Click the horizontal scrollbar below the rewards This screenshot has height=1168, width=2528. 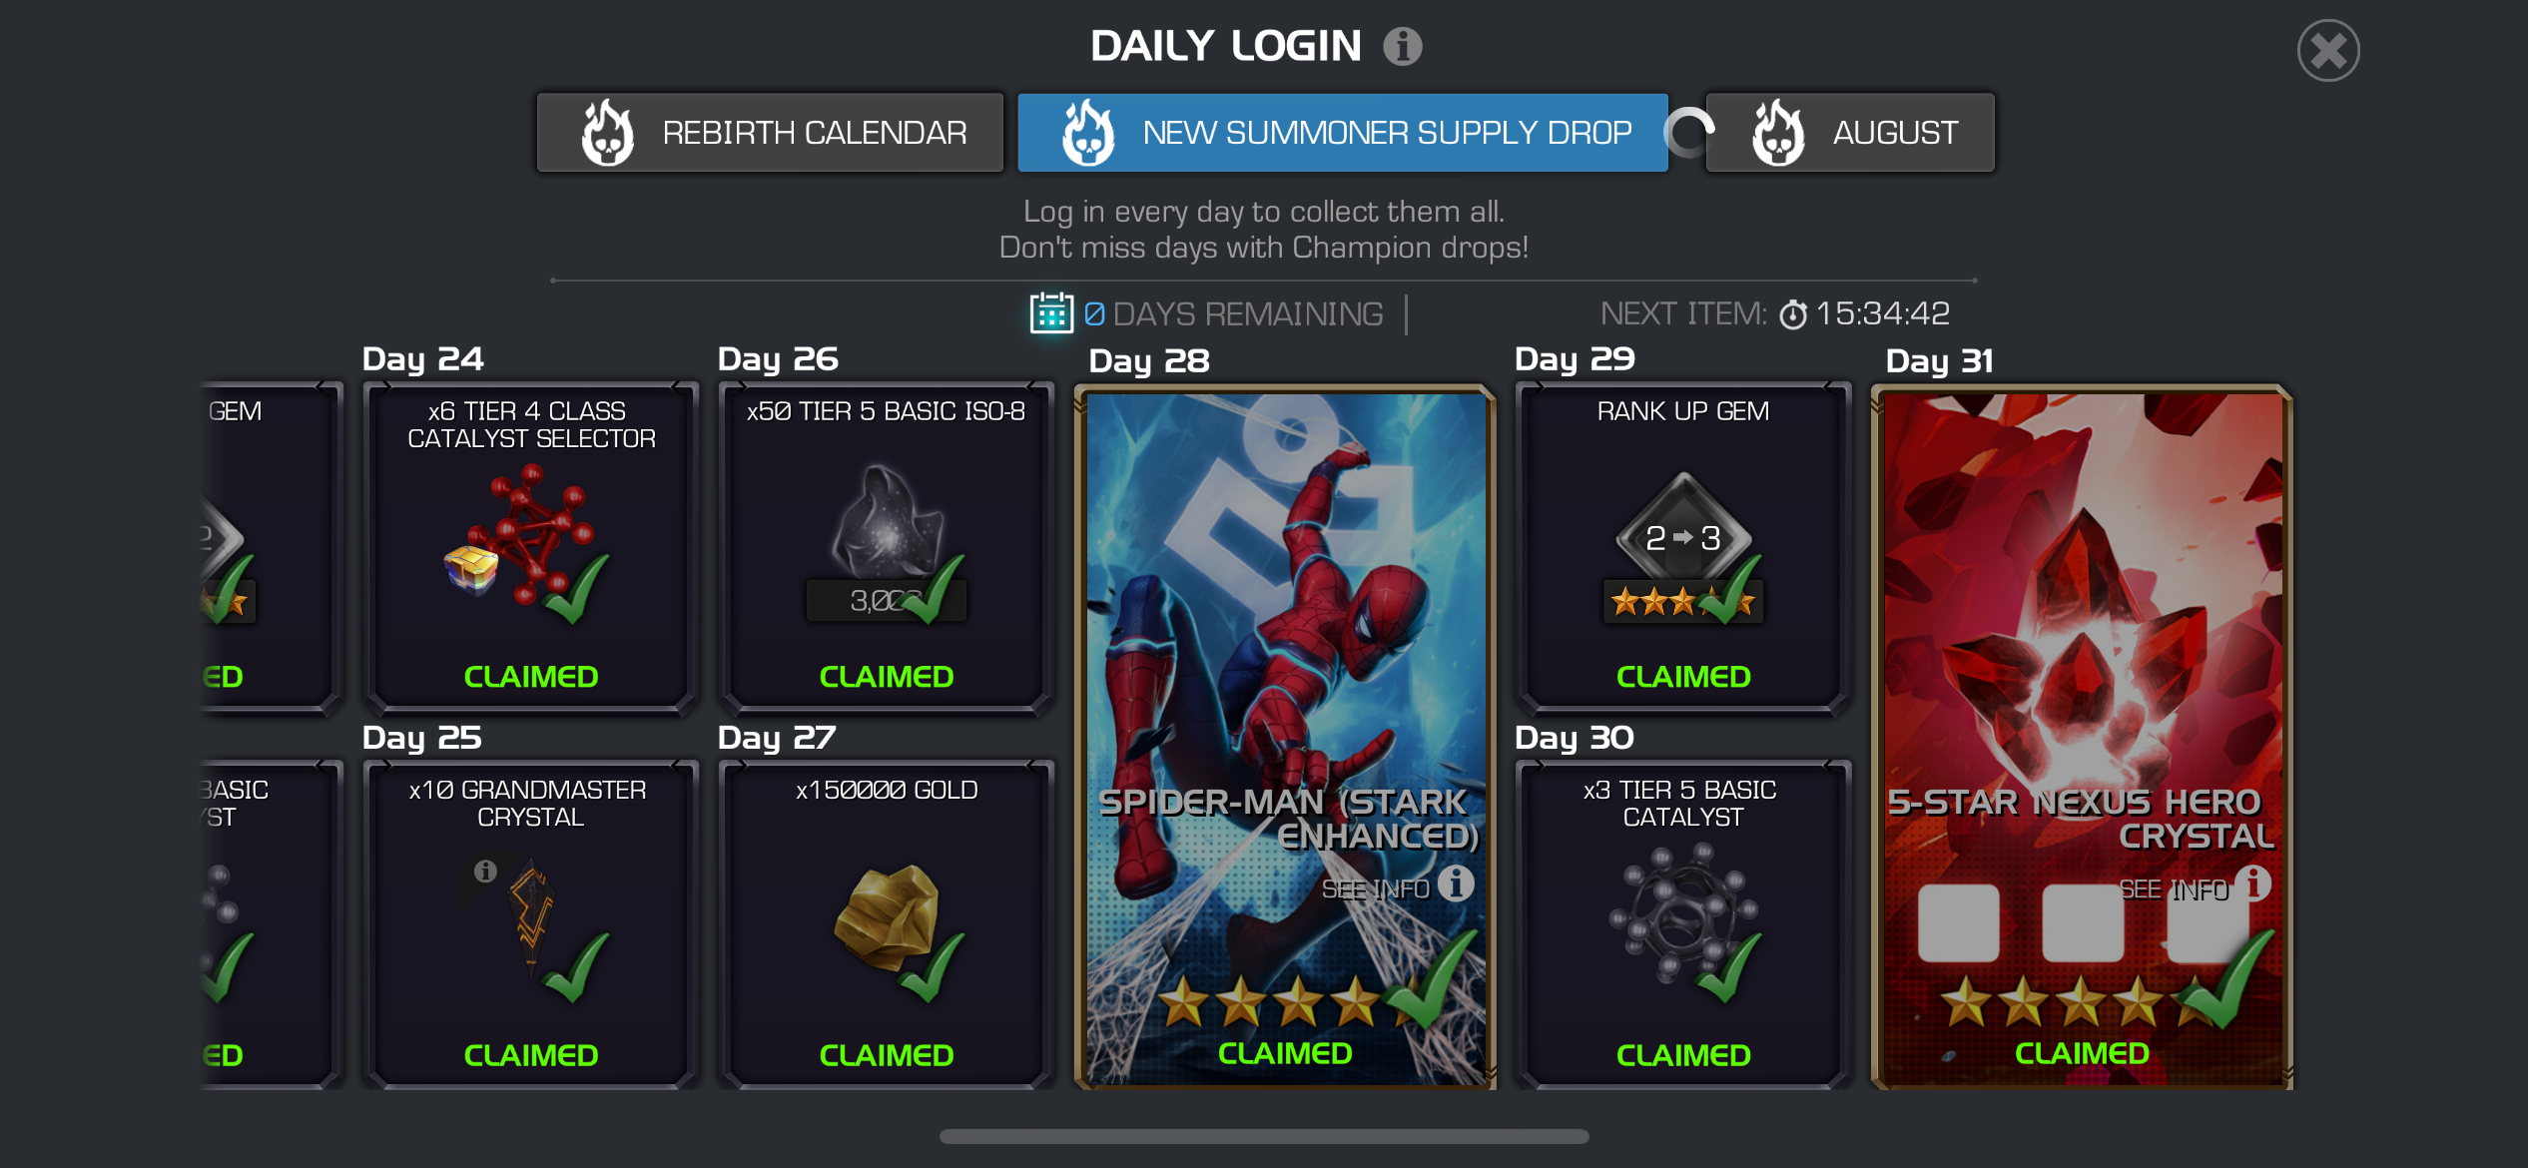(x=1264, y=1136)
